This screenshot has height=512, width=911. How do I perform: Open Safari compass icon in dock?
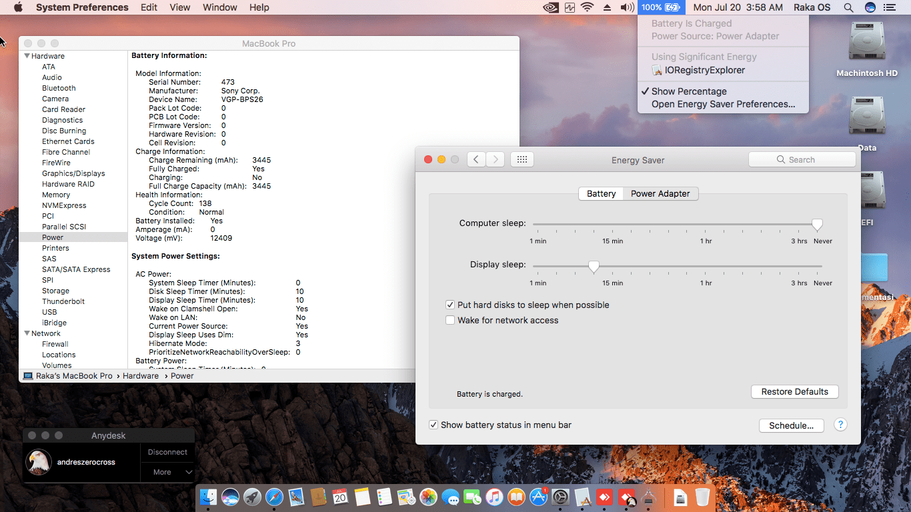click(274, 497)
